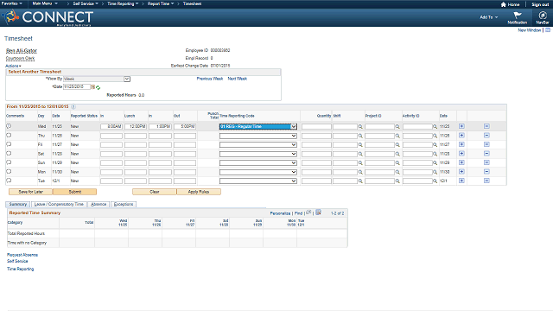Switch to the Absence tab

pyautogui.click(x=99, y=204)
